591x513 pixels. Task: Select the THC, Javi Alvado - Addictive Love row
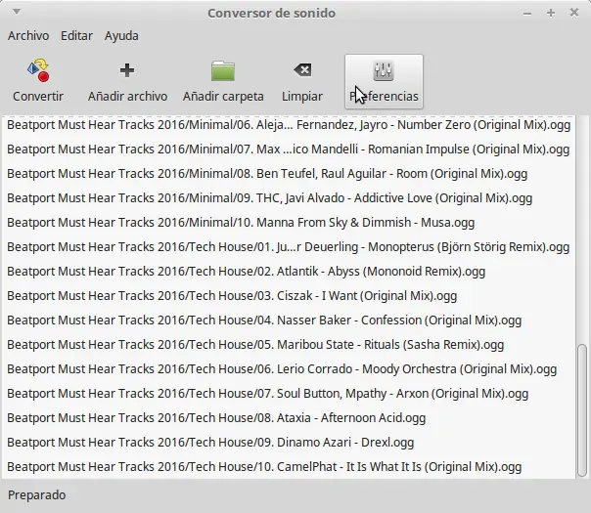[289, 198]
